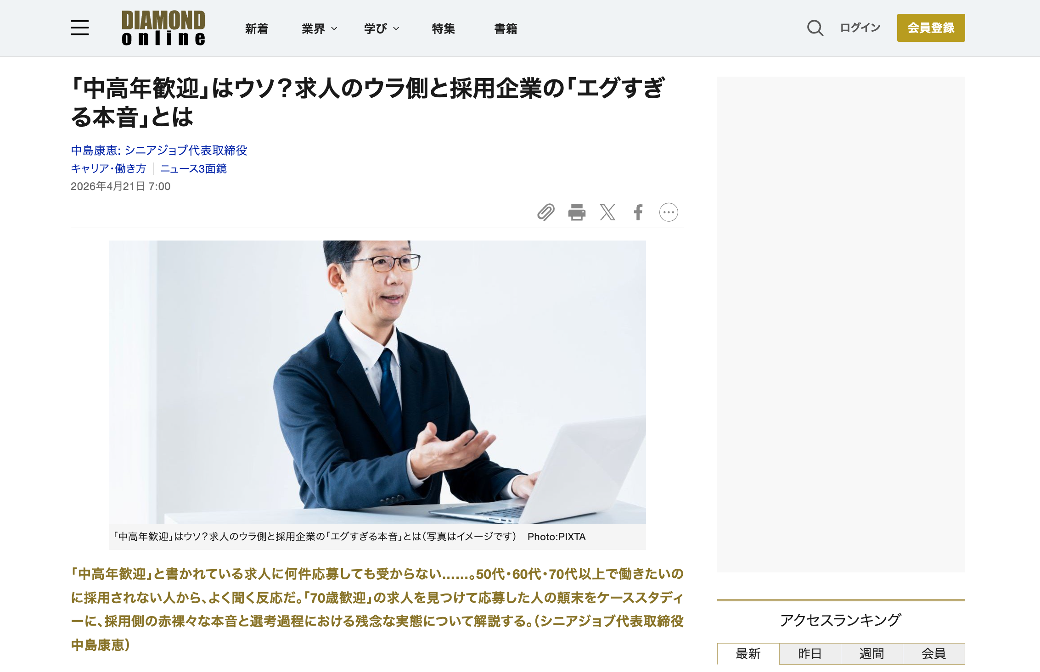Print the article with printer icon
1040x672 pixels.
coord(577,212)
